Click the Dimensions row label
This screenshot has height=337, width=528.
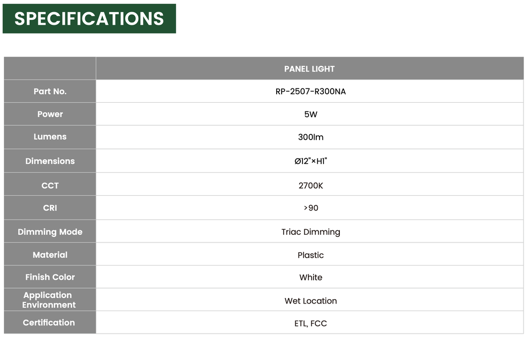(x=50, y=161)
